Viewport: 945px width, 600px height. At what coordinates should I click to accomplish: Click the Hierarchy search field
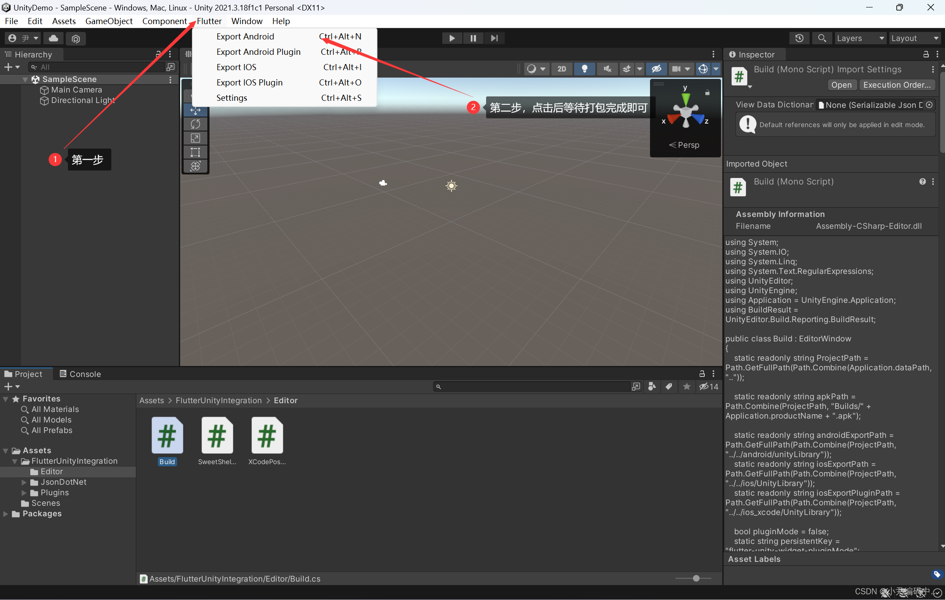(x=96, y=67)
